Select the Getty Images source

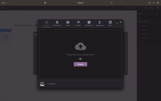100,23
